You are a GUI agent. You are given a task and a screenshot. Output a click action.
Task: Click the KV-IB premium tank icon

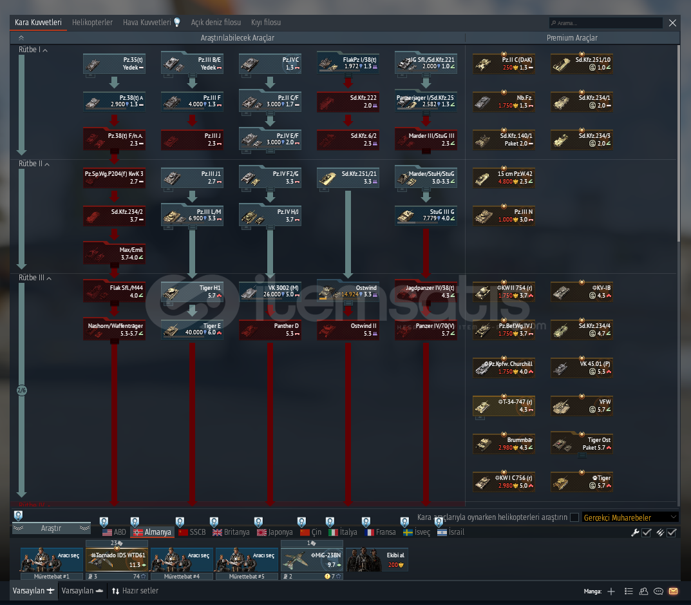pos(582,292)
